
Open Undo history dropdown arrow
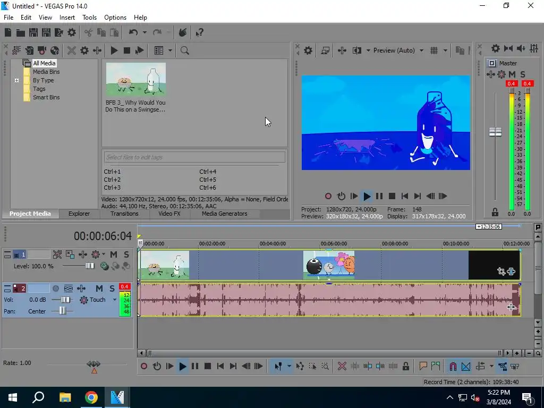click(144, 32)
